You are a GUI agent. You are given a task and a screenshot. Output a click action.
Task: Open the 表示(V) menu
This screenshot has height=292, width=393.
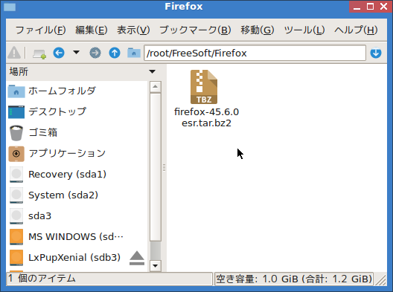tap(133, 30)
